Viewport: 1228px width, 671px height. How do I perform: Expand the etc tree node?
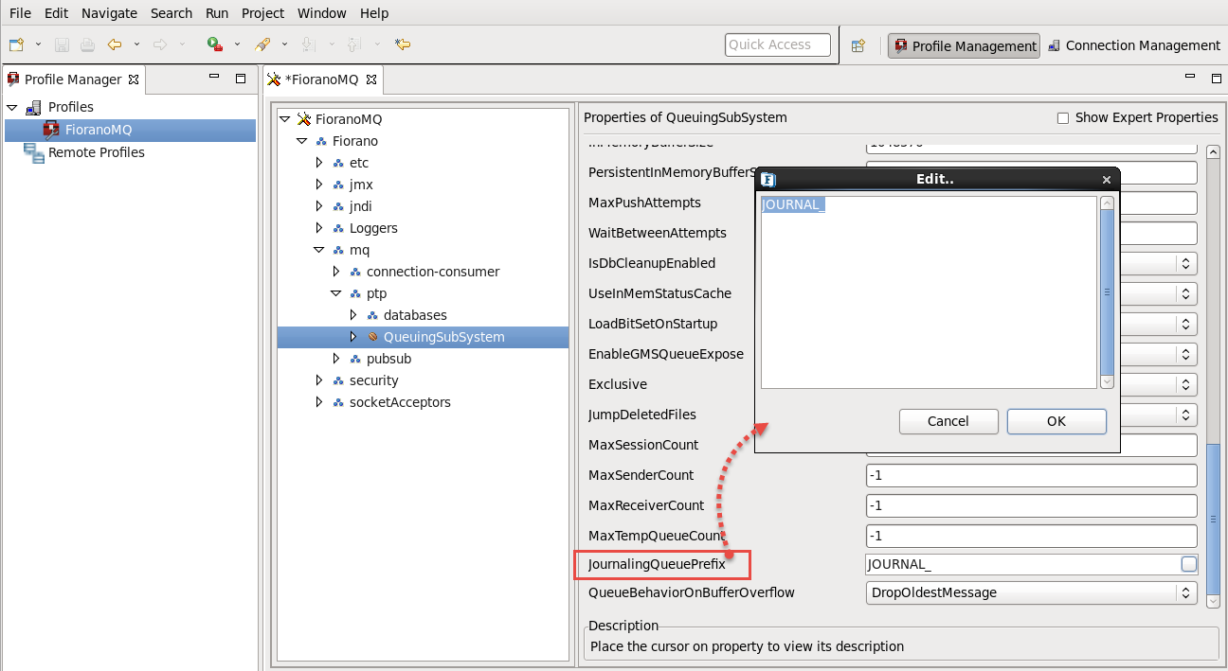[319, 163]
